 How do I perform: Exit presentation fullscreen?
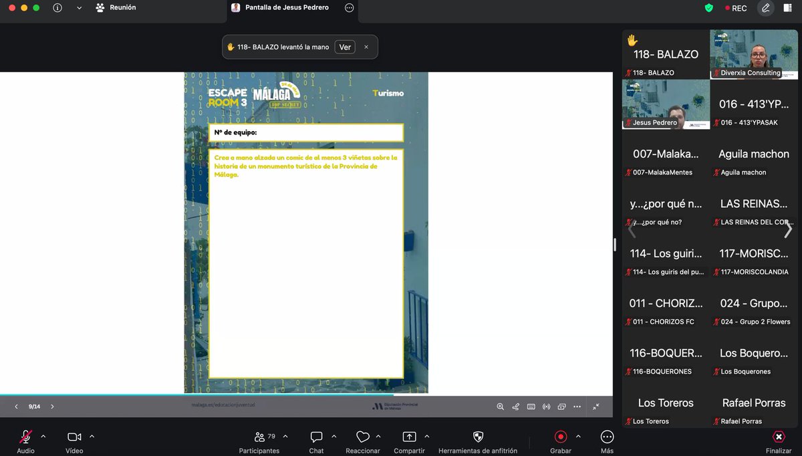[596, 407]
